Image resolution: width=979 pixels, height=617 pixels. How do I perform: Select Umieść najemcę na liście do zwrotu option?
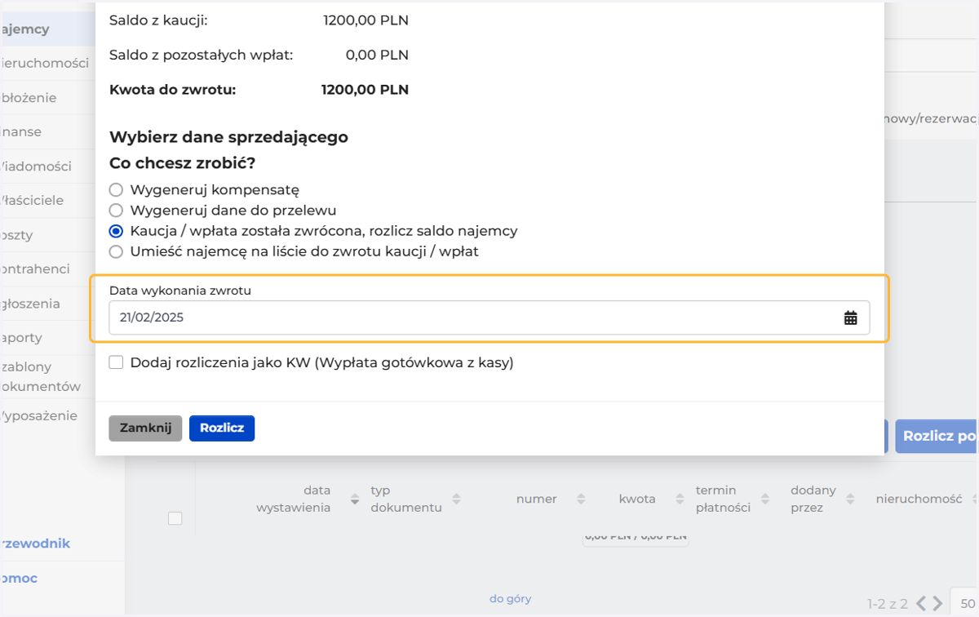point(116,251)
